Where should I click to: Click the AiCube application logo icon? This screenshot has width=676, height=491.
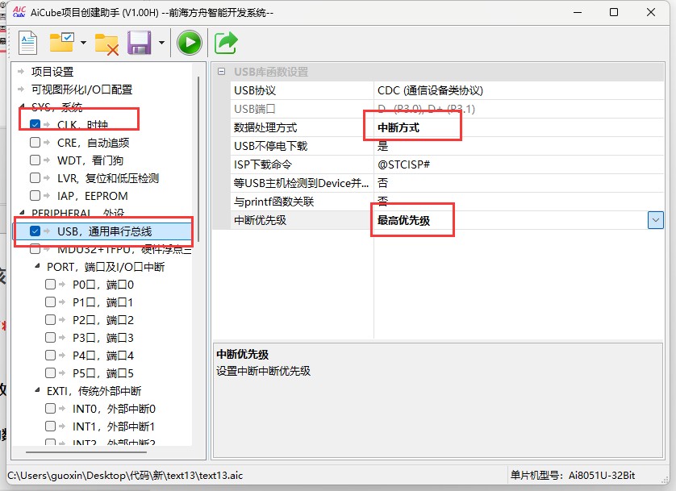pos(19,12)
